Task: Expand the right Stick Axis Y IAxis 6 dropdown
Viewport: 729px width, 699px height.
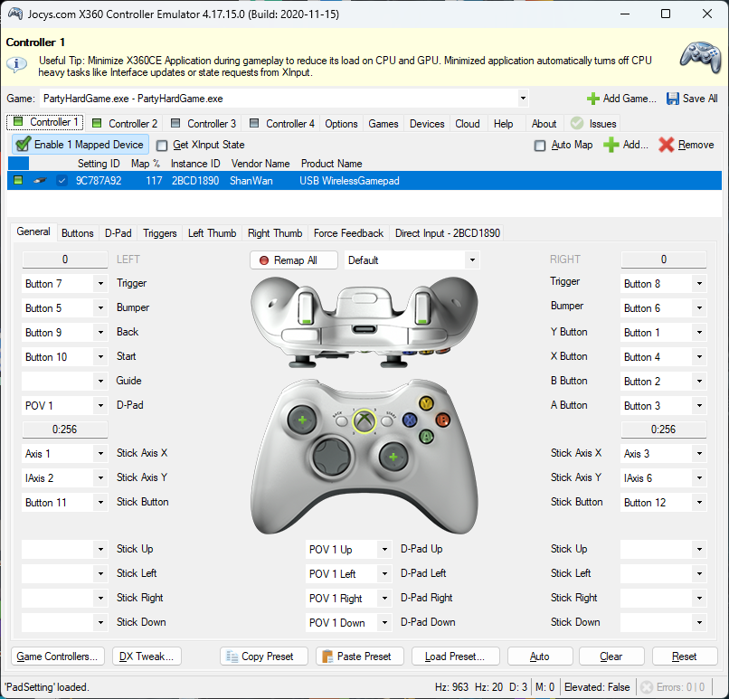Action: click(x=699, y=477)
